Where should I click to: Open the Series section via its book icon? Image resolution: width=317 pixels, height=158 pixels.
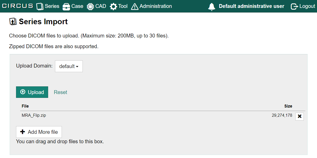tap(39, 6)
